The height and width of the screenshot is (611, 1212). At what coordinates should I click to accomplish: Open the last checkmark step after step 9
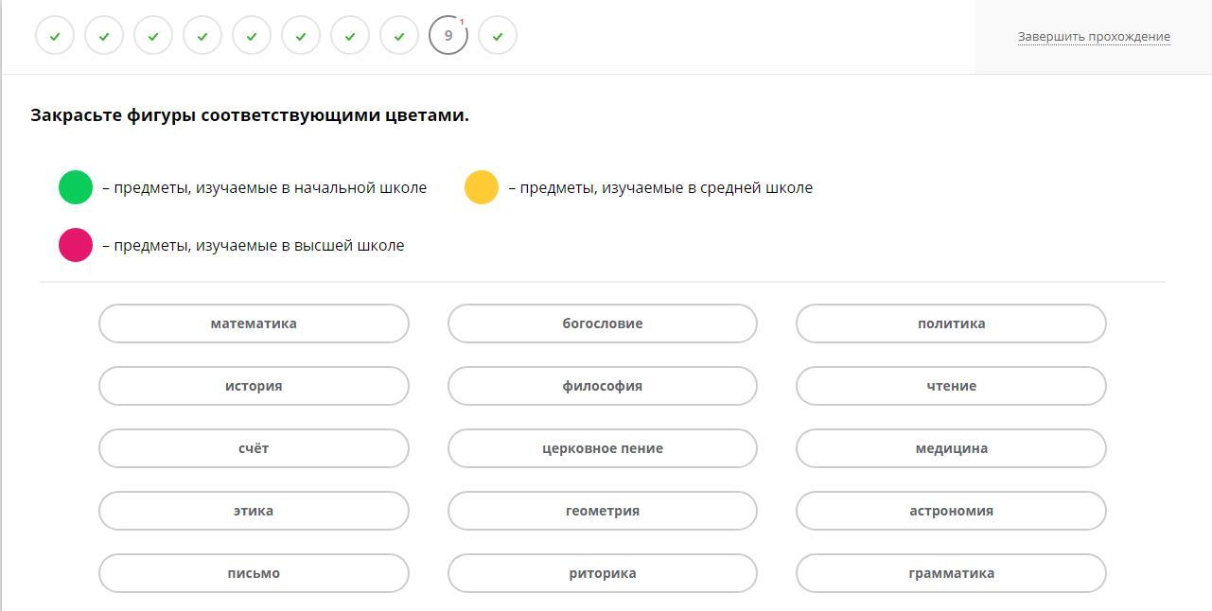click(498, 36)
